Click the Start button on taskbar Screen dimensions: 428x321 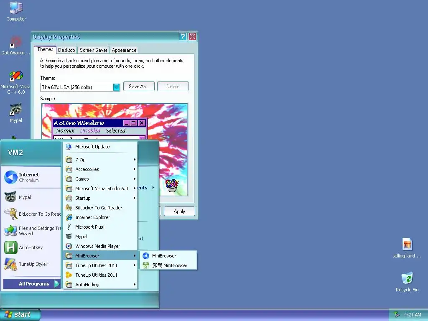click(20, 315)
